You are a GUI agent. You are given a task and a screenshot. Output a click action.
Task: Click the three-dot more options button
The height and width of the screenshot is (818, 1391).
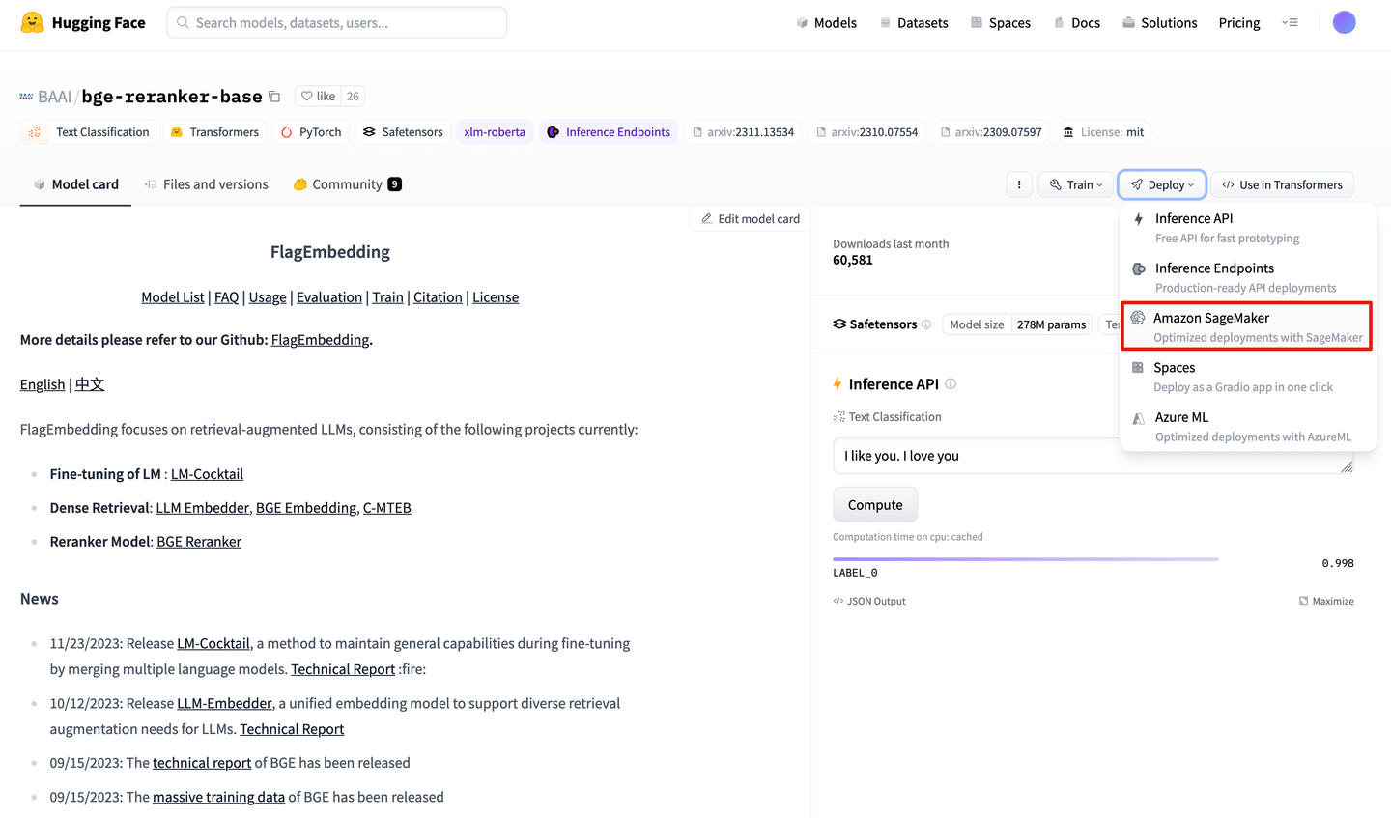1019,184
